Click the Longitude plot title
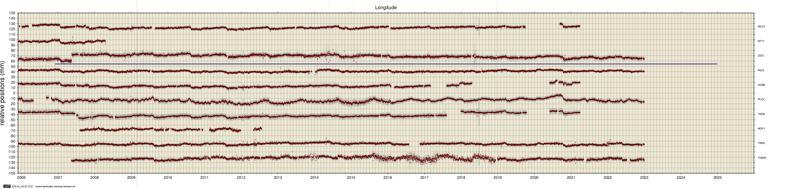 (386, 8)
